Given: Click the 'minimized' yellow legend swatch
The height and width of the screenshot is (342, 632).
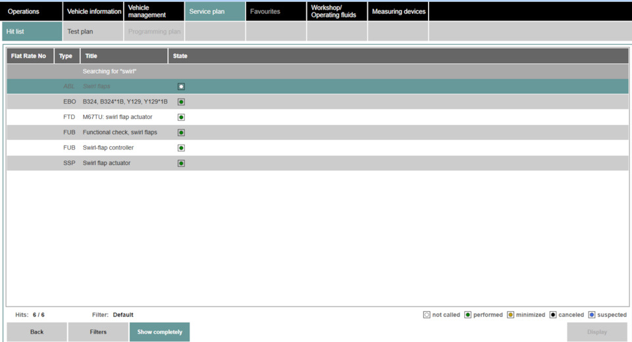Looking at the screenshot, I should coord(511,315).
